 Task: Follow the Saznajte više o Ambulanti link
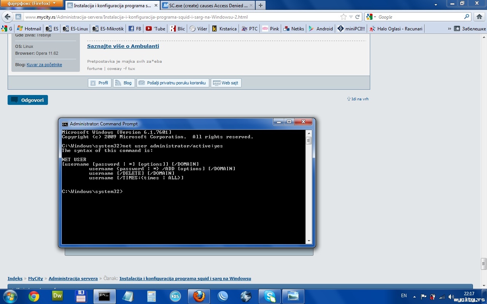tap(123, 46)
